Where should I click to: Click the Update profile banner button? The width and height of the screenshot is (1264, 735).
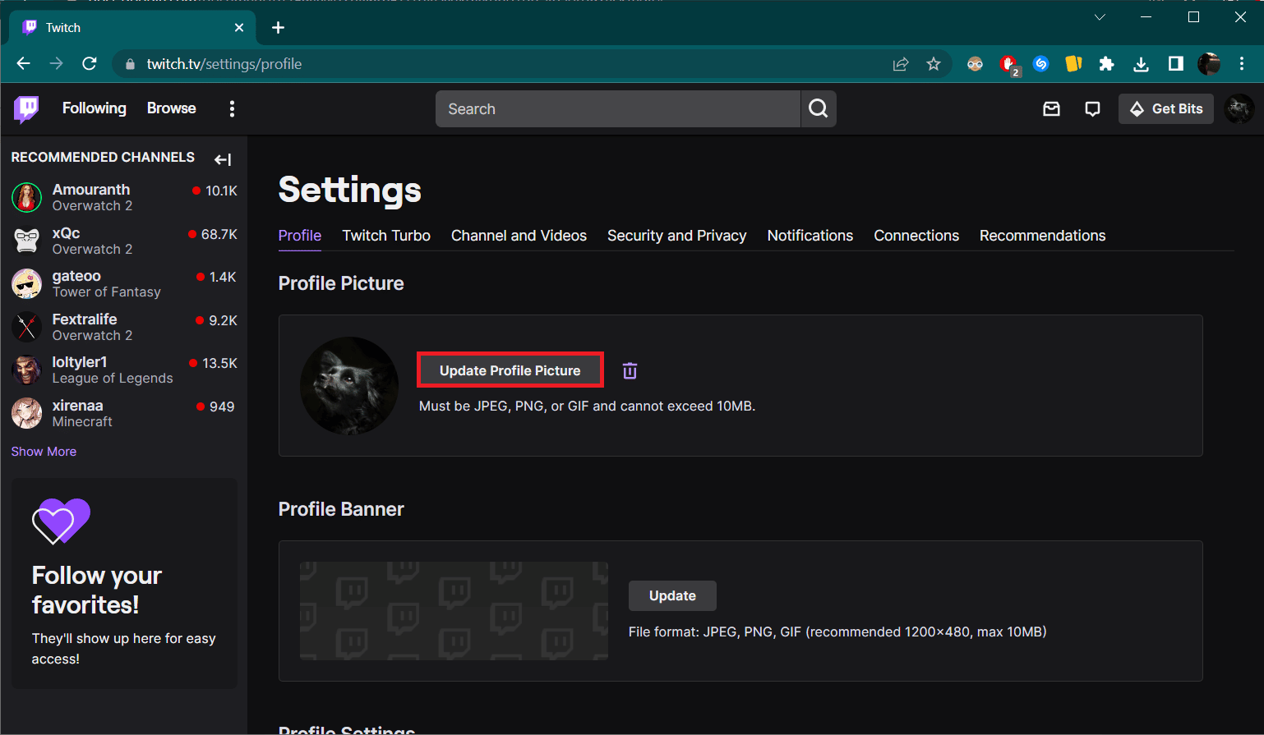click(x=672, y=596)
